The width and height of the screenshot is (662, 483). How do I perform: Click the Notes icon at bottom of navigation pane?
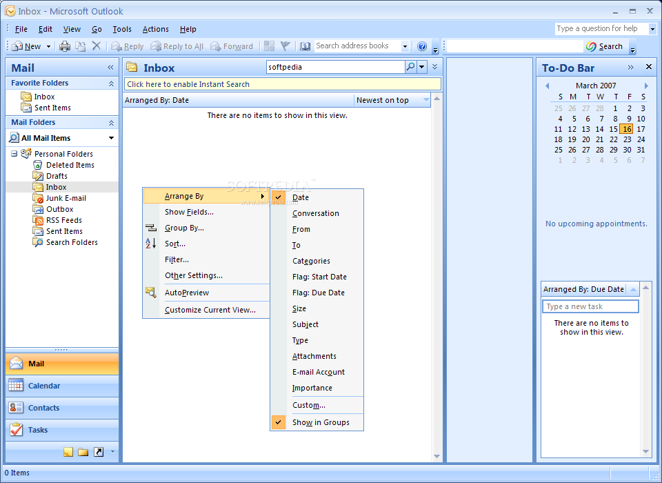(68, 452)
